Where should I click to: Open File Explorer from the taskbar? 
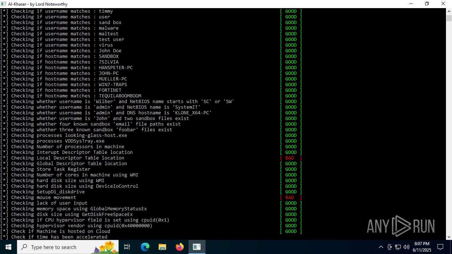162,247
